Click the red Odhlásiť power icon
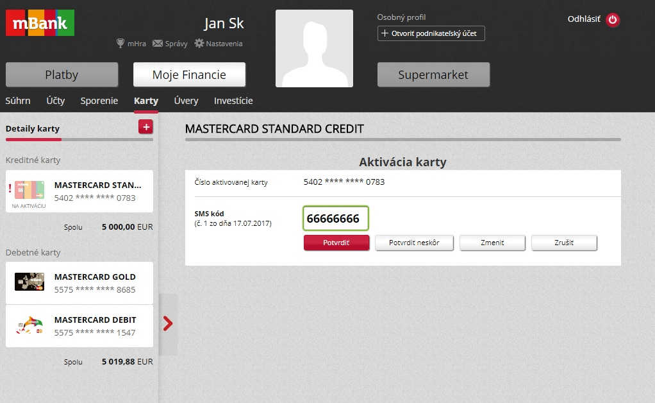 613,20
